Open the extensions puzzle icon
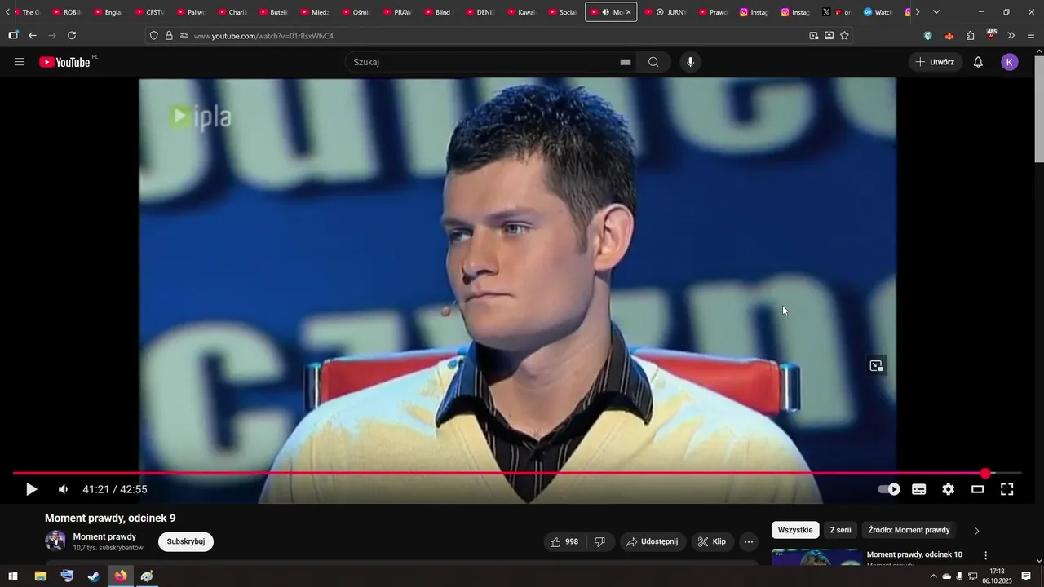 click(x=970, y=36)
